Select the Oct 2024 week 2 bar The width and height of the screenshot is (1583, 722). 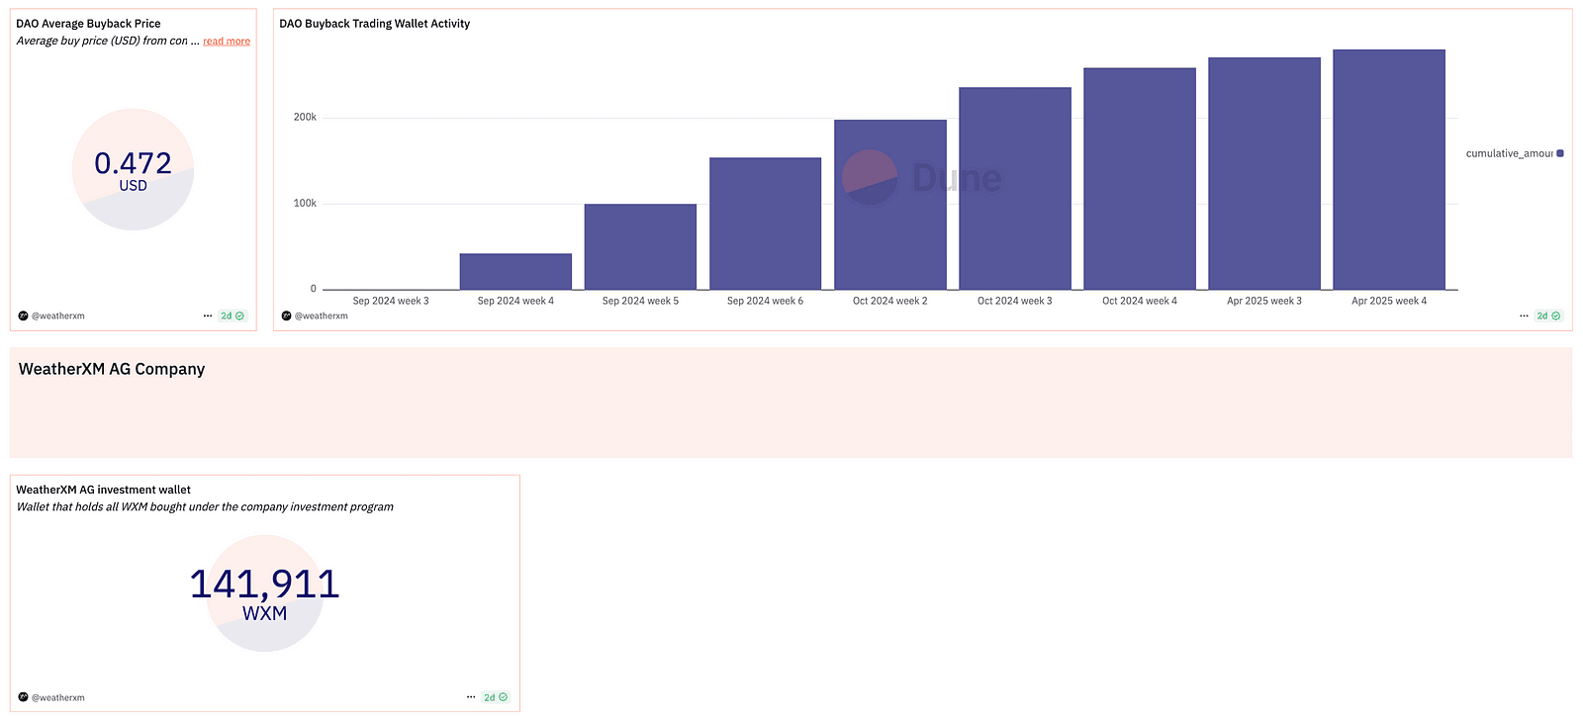[890, 205]
